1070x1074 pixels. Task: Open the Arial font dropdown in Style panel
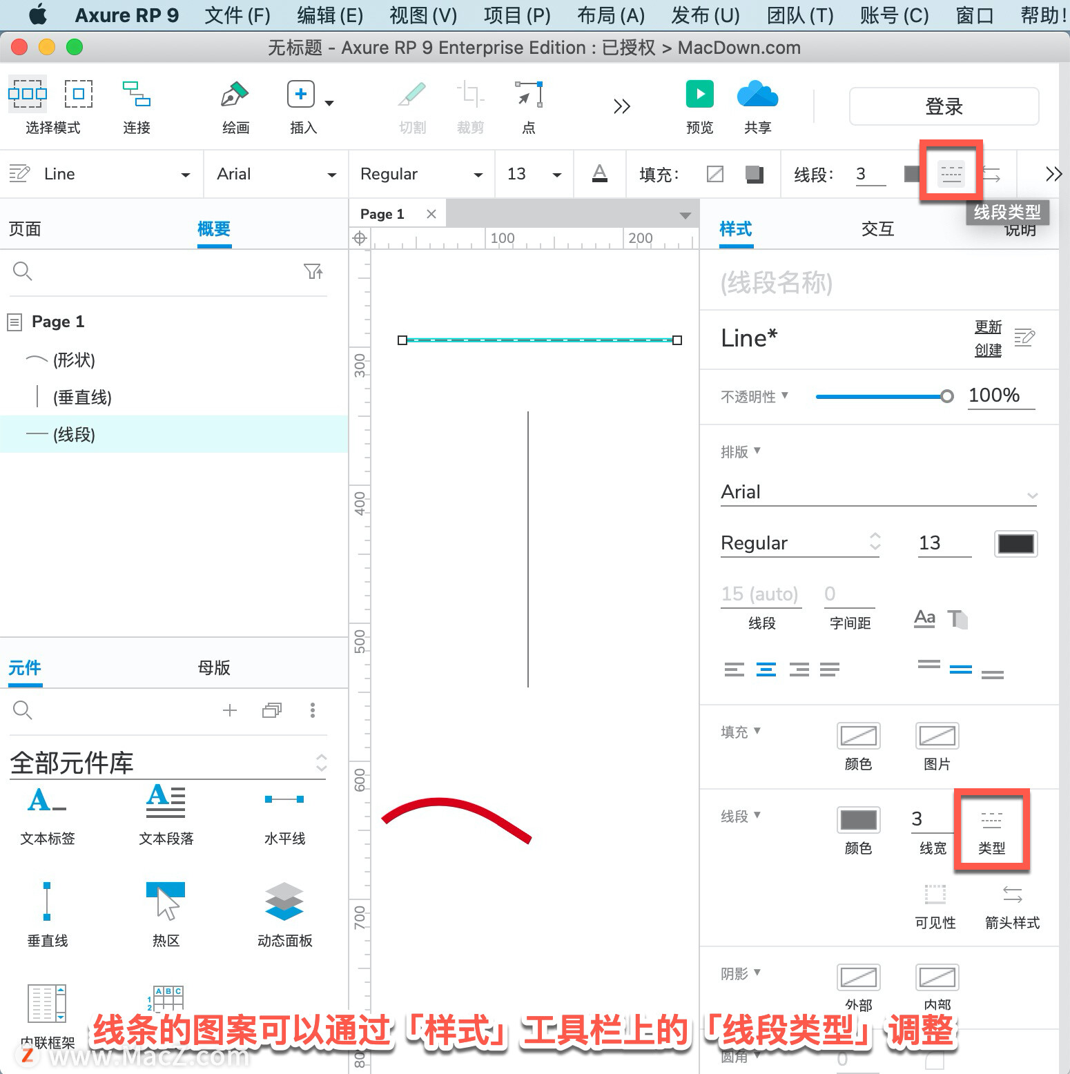[879, 492]
